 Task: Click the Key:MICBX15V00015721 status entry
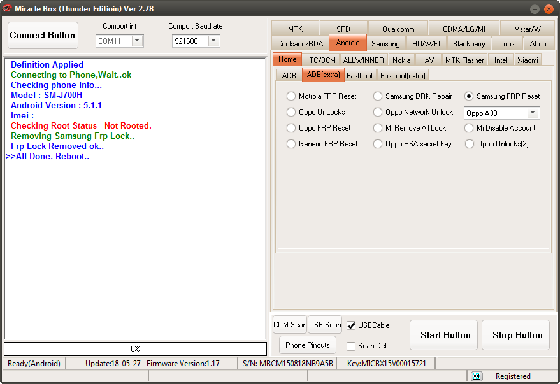point(387,363)
